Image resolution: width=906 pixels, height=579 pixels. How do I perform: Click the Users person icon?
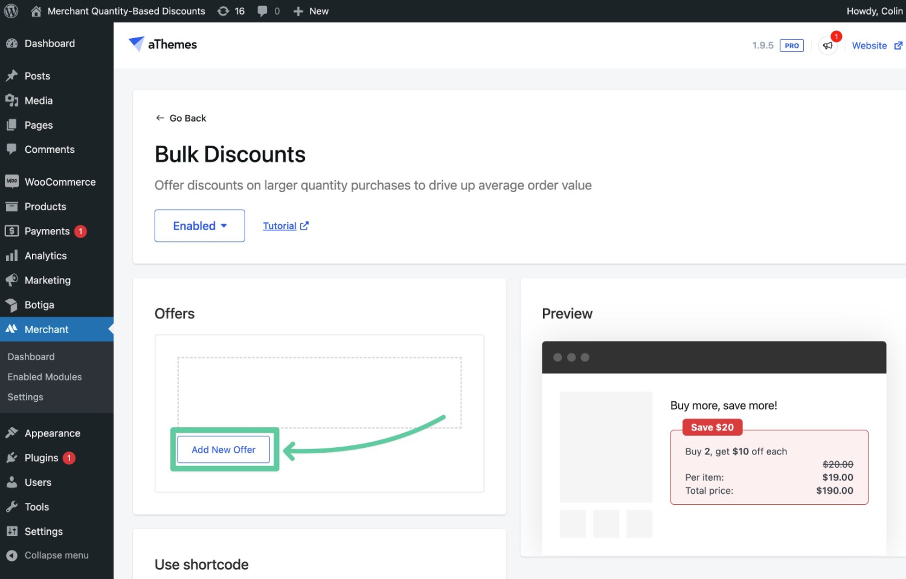pos(11,482)
